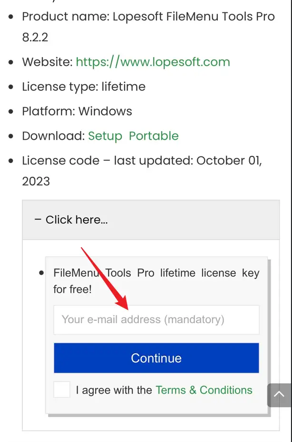Viewport: 292px width, 442px height.
Task: Open the Setup download link
Action: tap(105, 136)
